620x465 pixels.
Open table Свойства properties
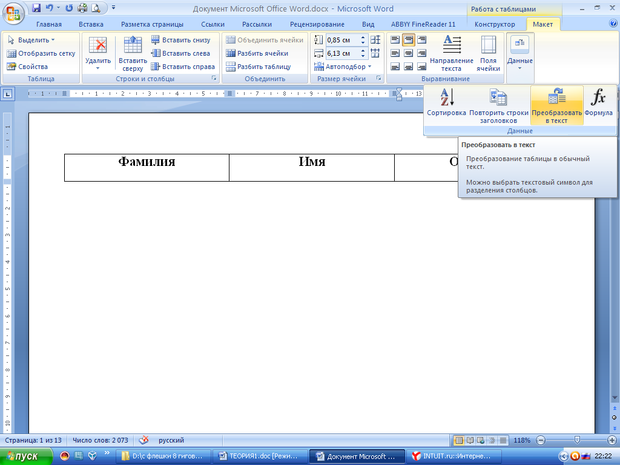[28, 67]
